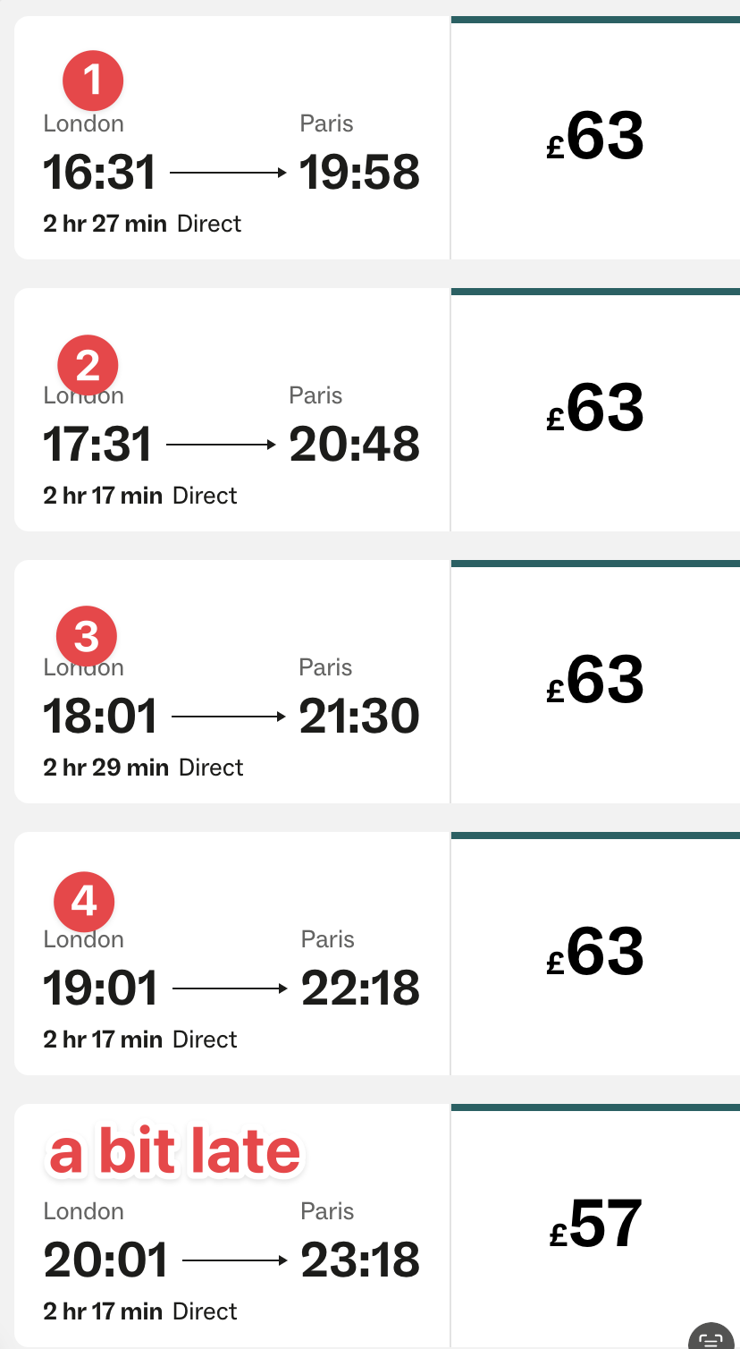Choose the £63 fare for 19:01 departure
Viewport: 740px width, 1349px height.
tap(595, 954)
